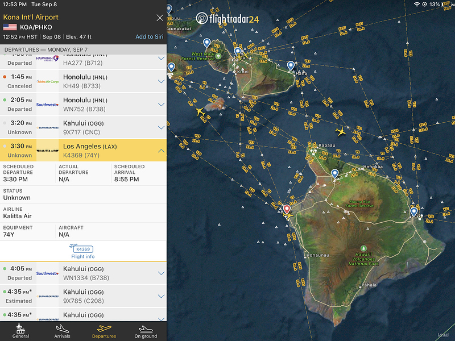Click the Kona Int'l Airport title
This screenshot has width=455, height=341.
click(31, 17)
